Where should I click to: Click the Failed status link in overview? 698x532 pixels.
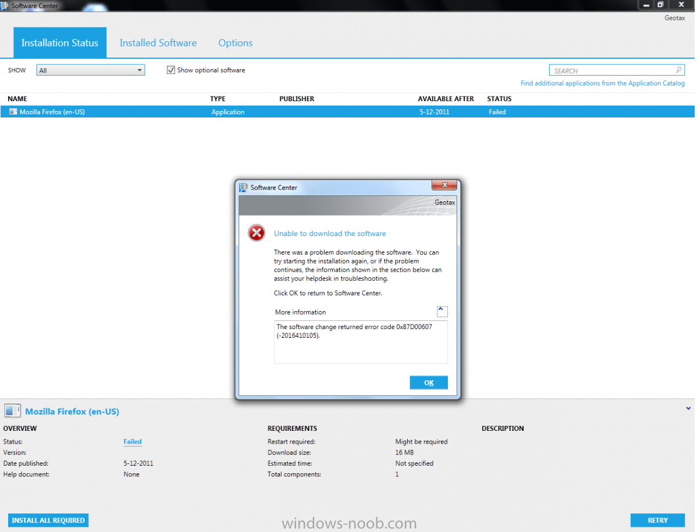pyautogui.click(x=133, y=442)
